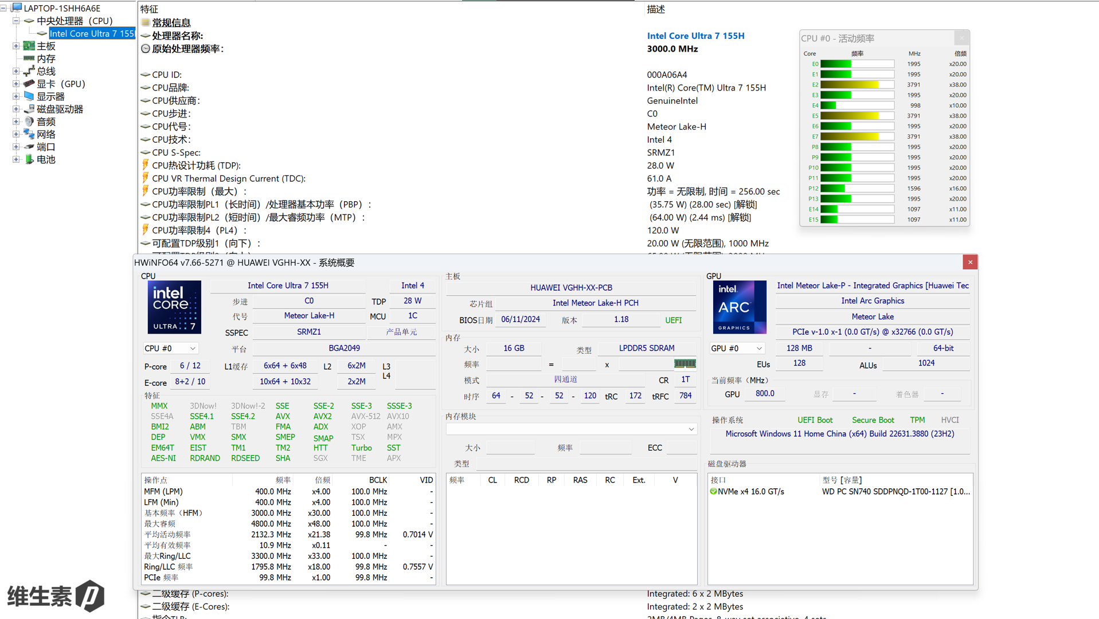Click the disk drive icon in the tree
The image size is (1099, 619).
tap(29, 109)
